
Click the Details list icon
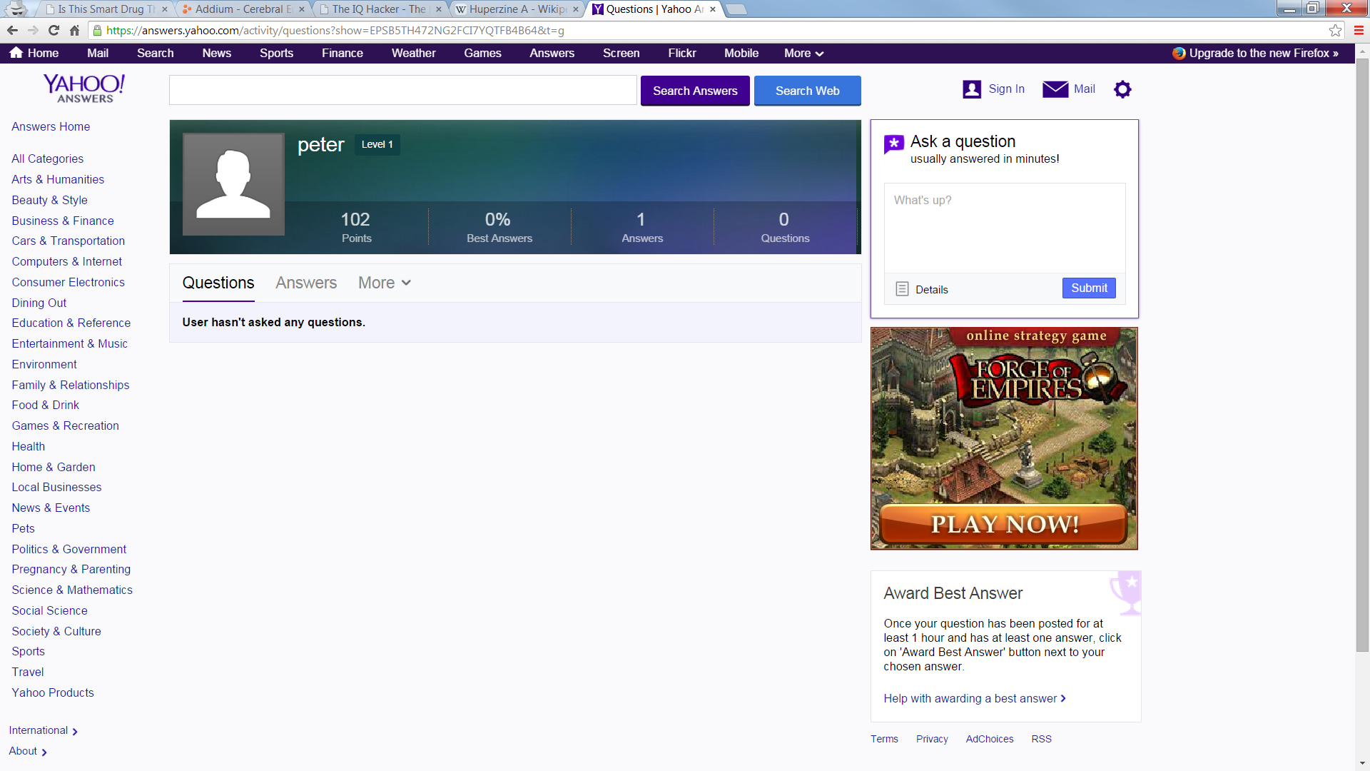902,289
